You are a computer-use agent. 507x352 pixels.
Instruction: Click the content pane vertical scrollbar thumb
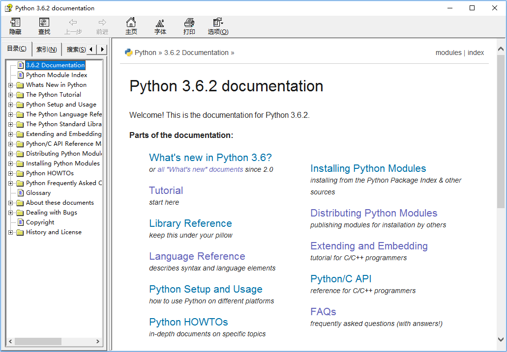pos(501,132)
